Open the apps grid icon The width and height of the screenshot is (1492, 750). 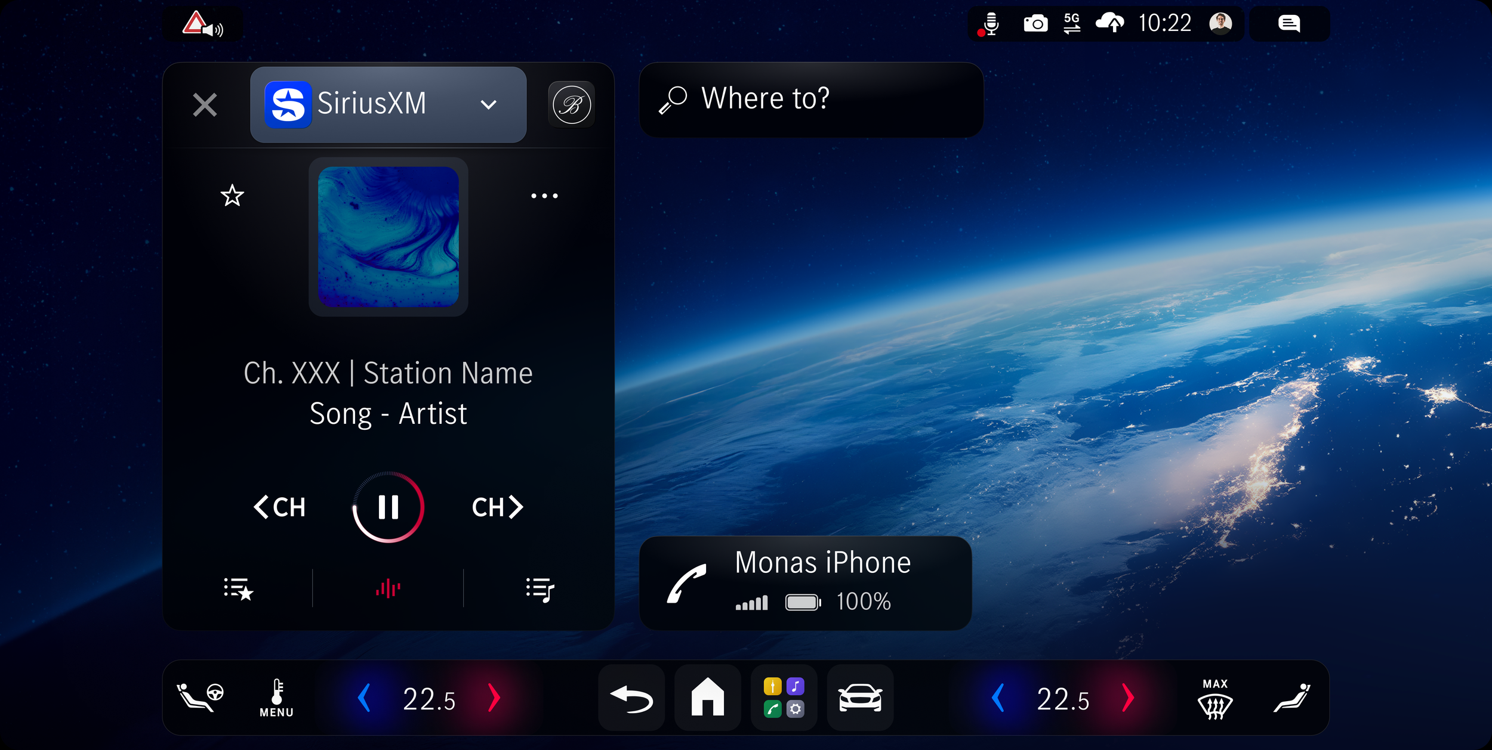coord(784,698)
